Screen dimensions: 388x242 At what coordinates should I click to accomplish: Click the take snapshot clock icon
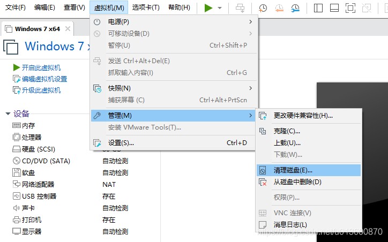coord(263,8)
